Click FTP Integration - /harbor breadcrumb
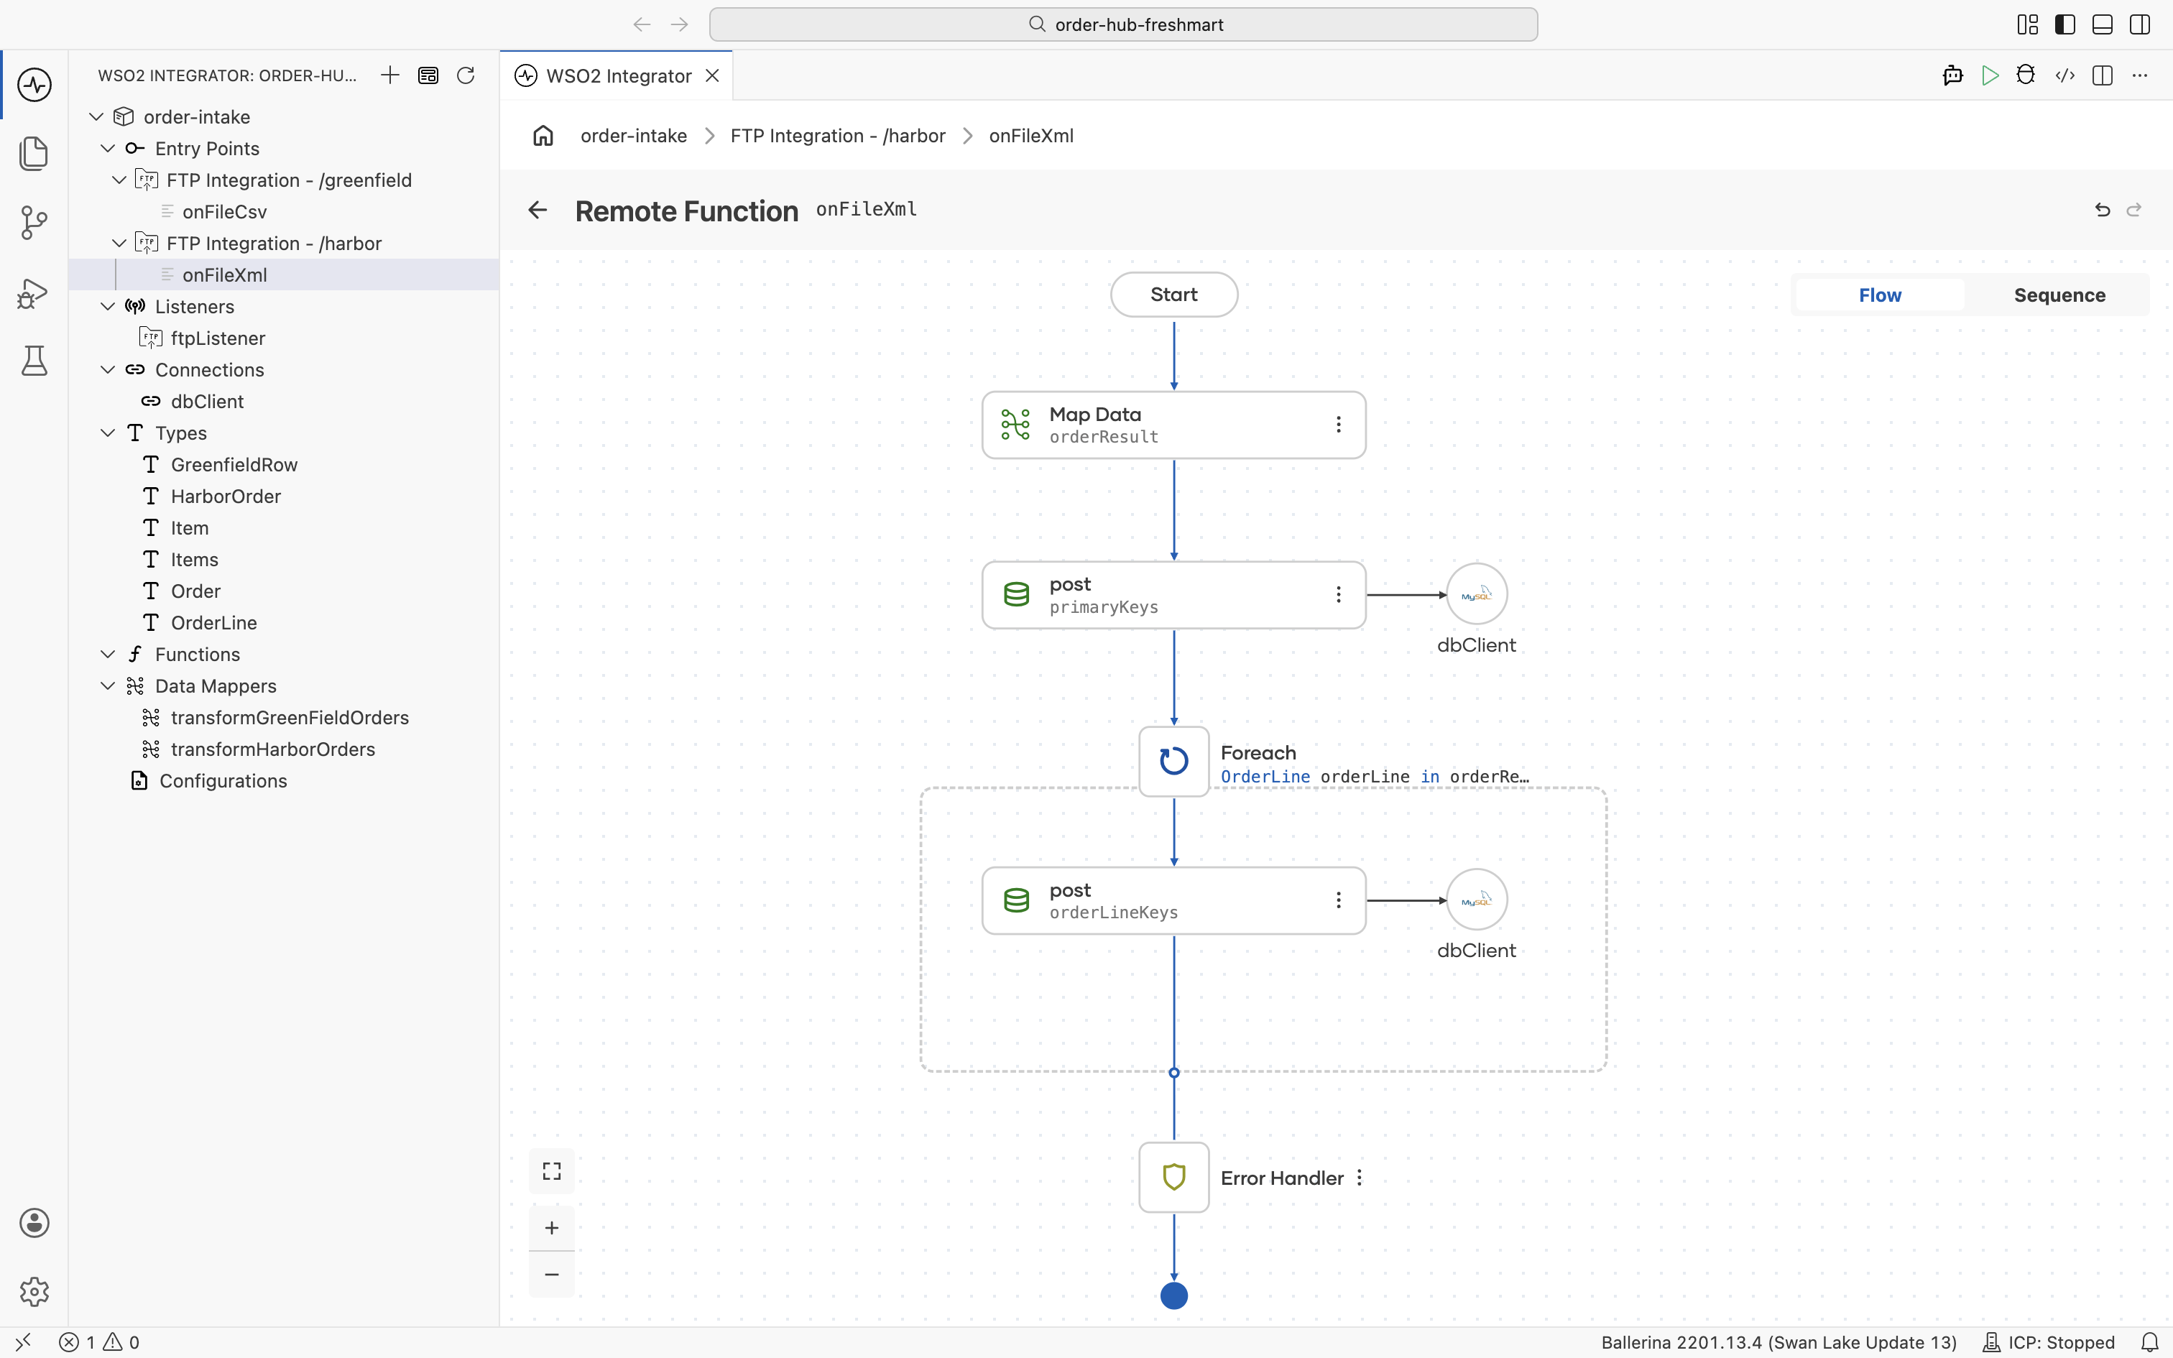Image resolution: width=2173 pixels, height=1358 pixels. (x=837, y=136)
